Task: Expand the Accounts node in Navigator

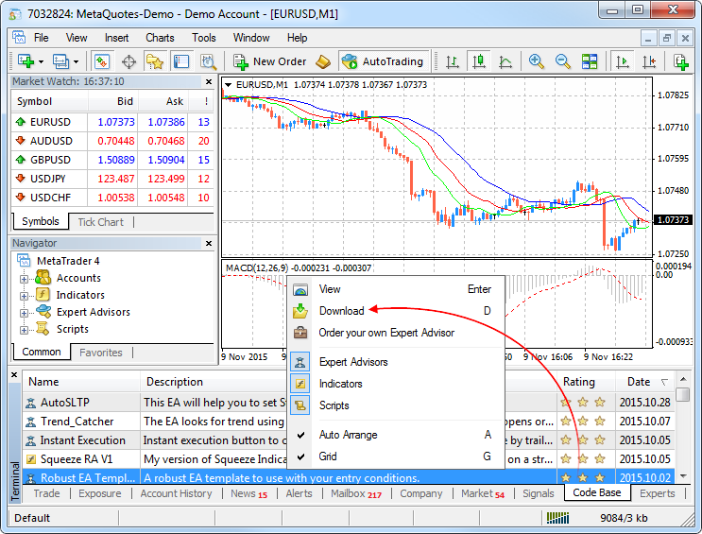Action: (25, 279)
